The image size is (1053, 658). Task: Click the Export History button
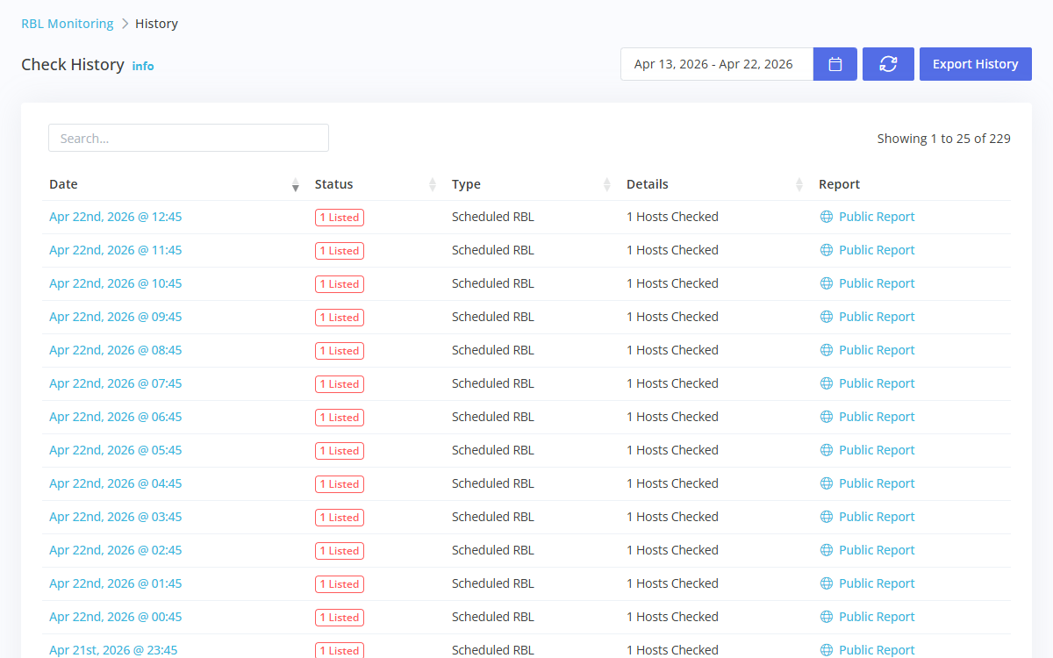tap(975, 63)
